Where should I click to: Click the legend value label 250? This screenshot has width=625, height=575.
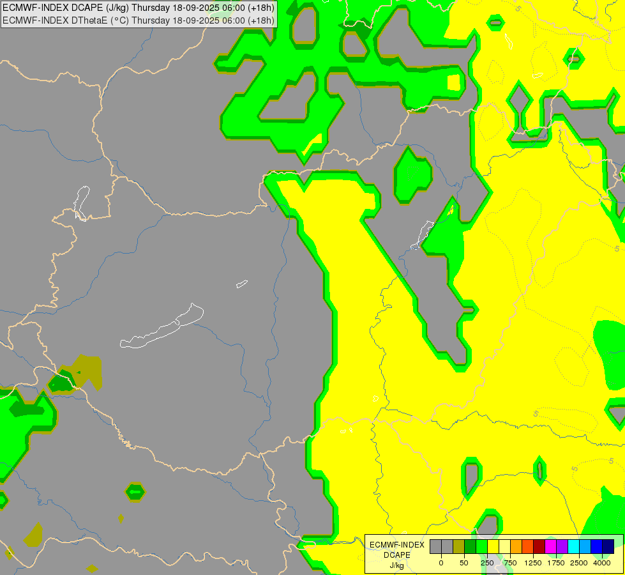tap(487, 563)
